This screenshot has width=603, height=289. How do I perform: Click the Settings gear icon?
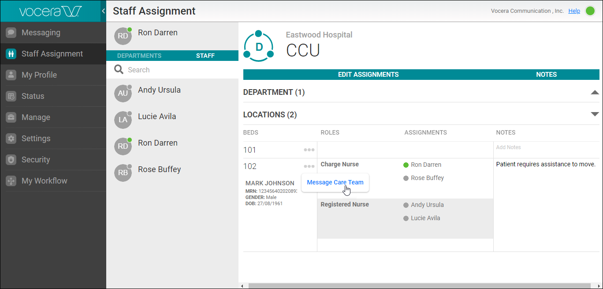click(11, 139)
